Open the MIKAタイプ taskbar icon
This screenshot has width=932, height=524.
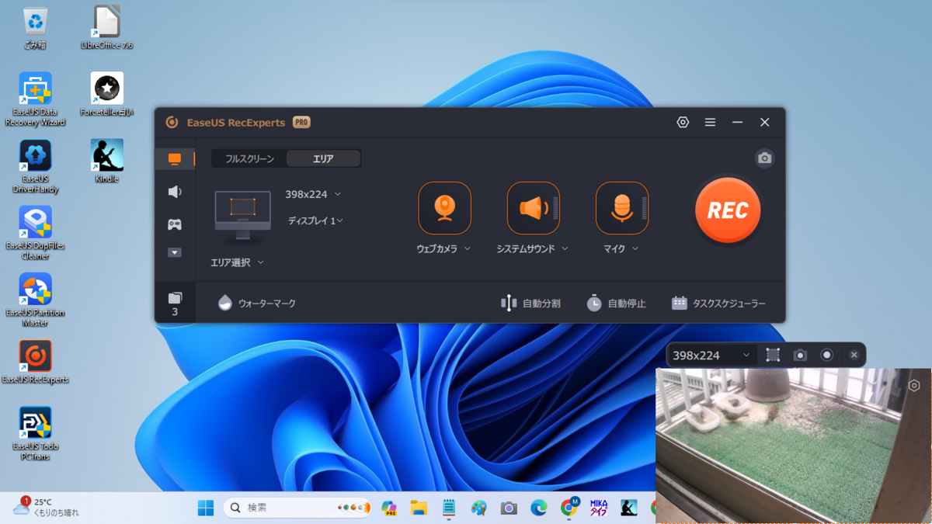tap(599, 508)
